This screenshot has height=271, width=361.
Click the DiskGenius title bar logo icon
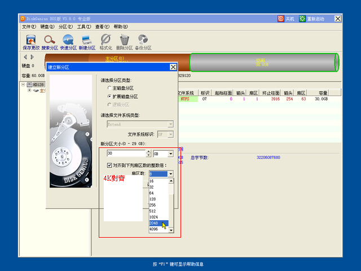[23, 19]
